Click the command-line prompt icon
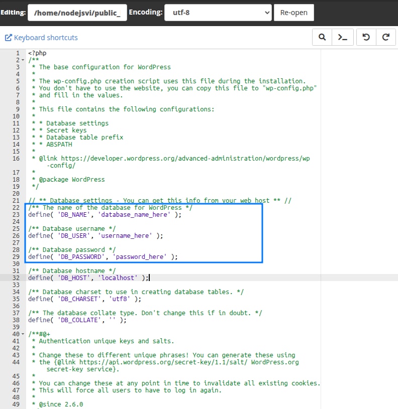This screenshot has height=409, width=398. [342, 37]
